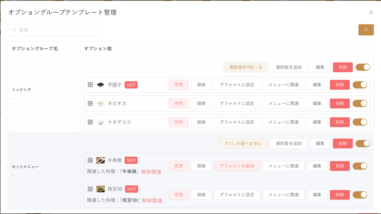Click the orange plus icon to add a group
The image size is (381, 214).
[x=366, y=29]
